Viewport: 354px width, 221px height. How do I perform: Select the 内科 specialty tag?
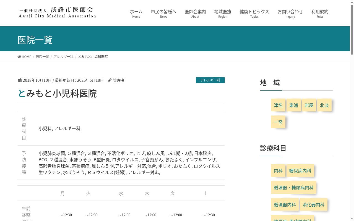[278, 171]
